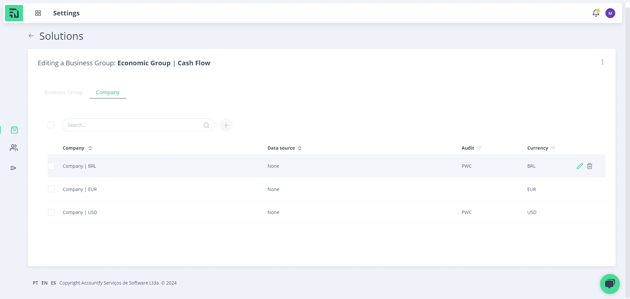Viewport: 630px width, 299px height.
Task: Open the chat support bubble
Action: point(610,284)
